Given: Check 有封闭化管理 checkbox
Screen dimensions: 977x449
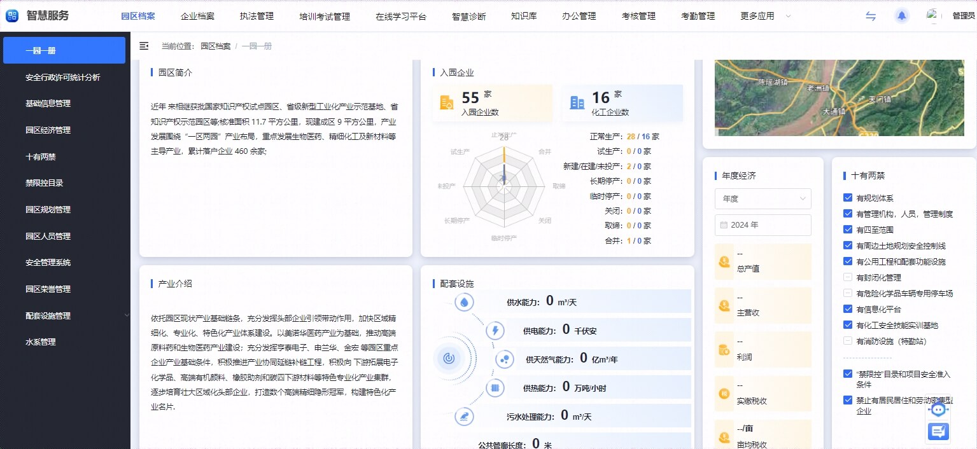Looking at the screenshot, I should pyautogui.click(x=847, y=277).
